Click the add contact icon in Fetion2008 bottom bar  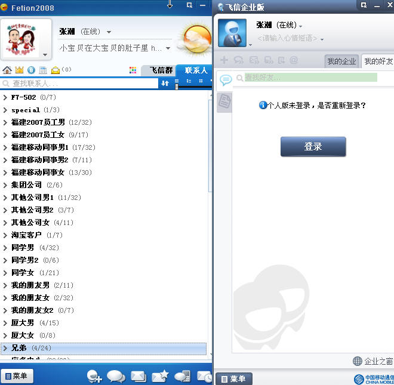pyautogui.click(x=94, y=377)
